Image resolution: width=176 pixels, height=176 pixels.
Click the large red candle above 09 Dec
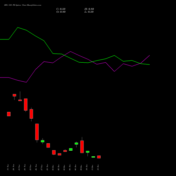pyautogui.click(x=82, y=147)
